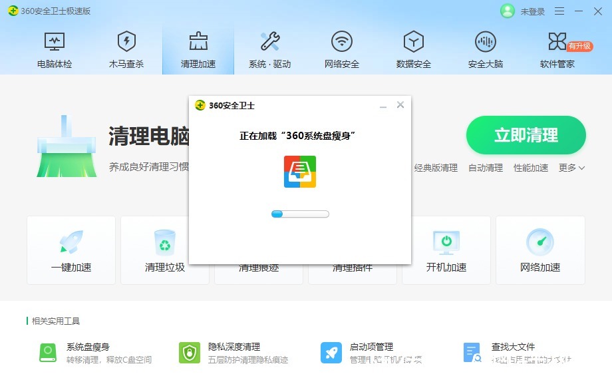The image size is (612, 386).
Task: Click 五层防护清理隐私痕迹 description
Action: (248, 360)
